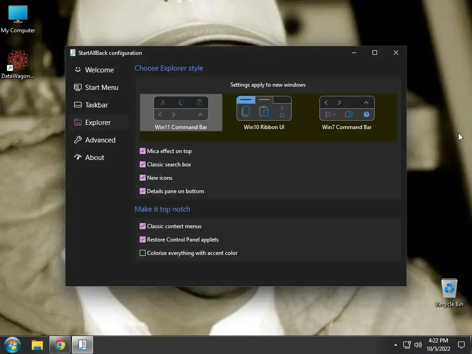Click the Start Menu sidebar icon

click(x=77, y=87)
